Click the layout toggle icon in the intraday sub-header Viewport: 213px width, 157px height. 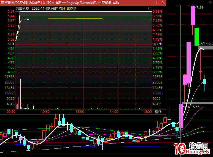(x=149, y=9)
